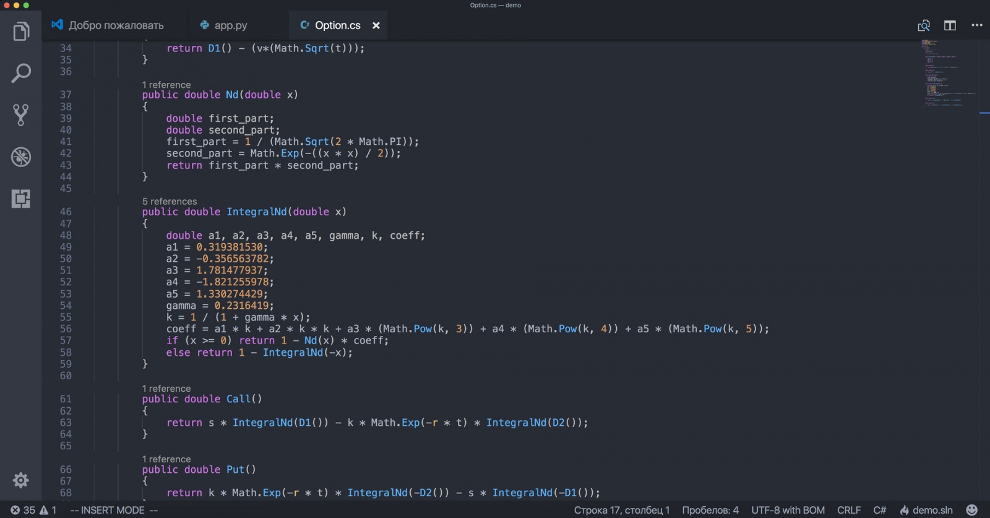Image resolution: width=990 pixels, height=518 pixels.
Task: Click the Put method name declaration
Action: tap(235, 470)
